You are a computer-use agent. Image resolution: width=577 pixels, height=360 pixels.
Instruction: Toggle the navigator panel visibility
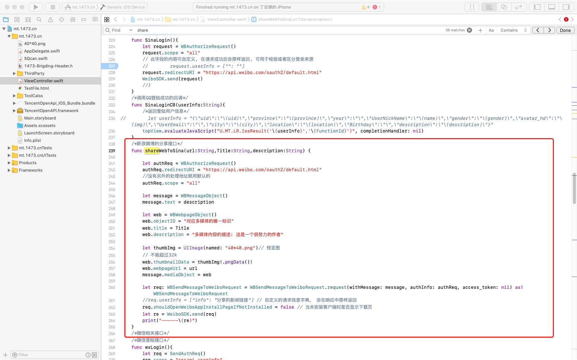[537, 7]
